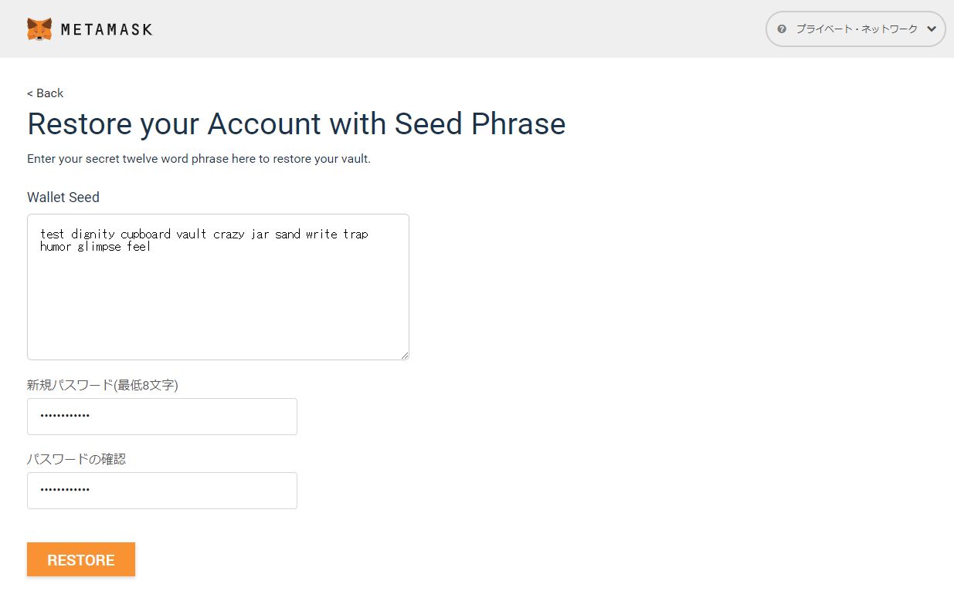Click the 'Wallet Seed' field label
954x611 pixels.
coord(63,197)
